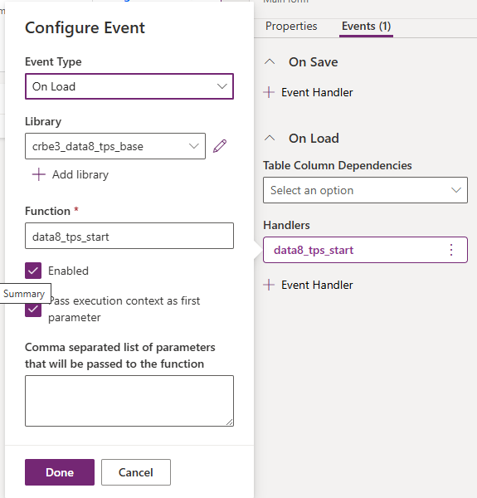
Task: Toggle Pass execution context as first parameter
Action: point(33,310)
